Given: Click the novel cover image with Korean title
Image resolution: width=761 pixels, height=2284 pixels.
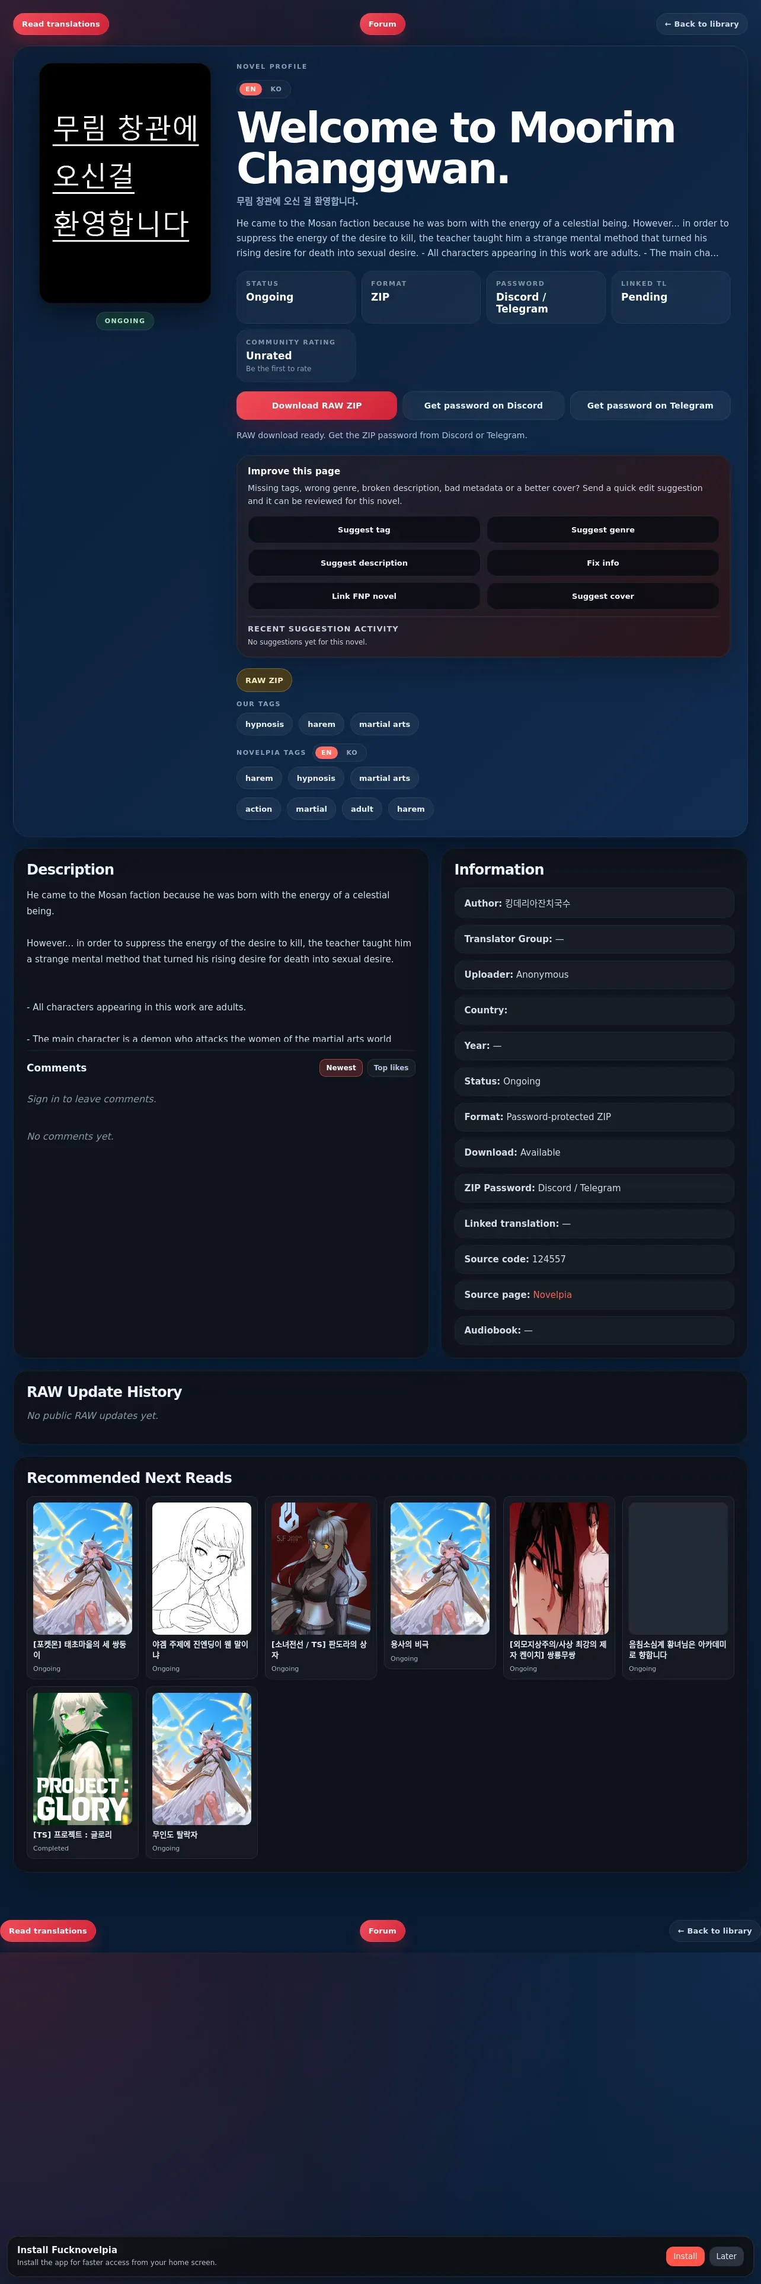Looking at the screenshot, I should pyautogui.click(x=125, y=183).
